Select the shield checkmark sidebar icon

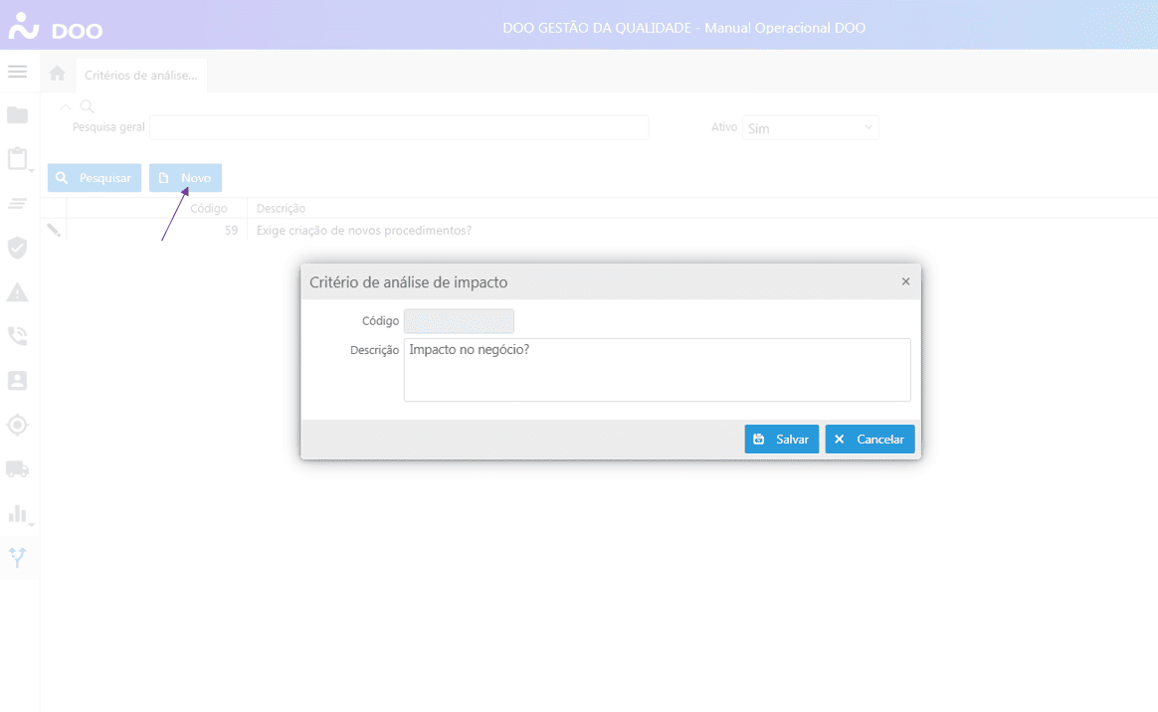click(17, 248)
